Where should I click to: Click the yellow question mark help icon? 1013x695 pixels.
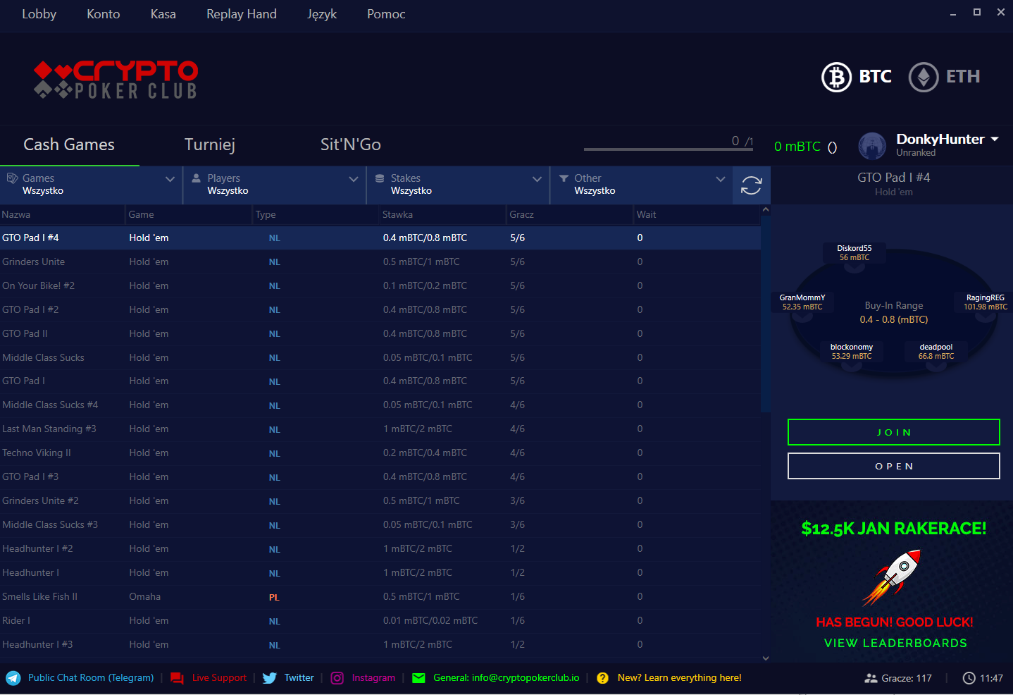(x=602, y=678)
